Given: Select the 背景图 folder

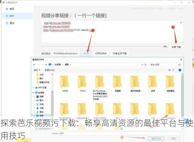Looking at the screenshot, I should coord(118,84).
